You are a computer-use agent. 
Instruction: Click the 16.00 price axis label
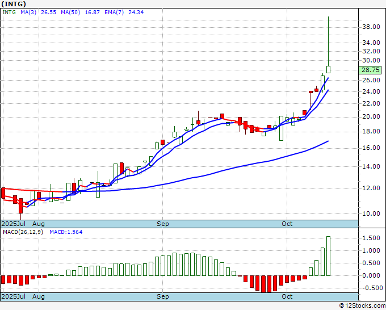pyautogui.click(x=371, y=148)
